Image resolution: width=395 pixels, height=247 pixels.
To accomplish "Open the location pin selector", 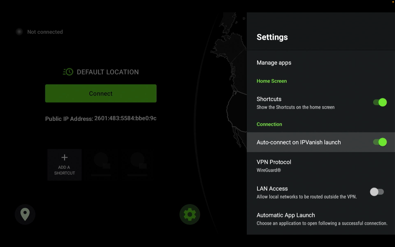I will tap(25, 214).
